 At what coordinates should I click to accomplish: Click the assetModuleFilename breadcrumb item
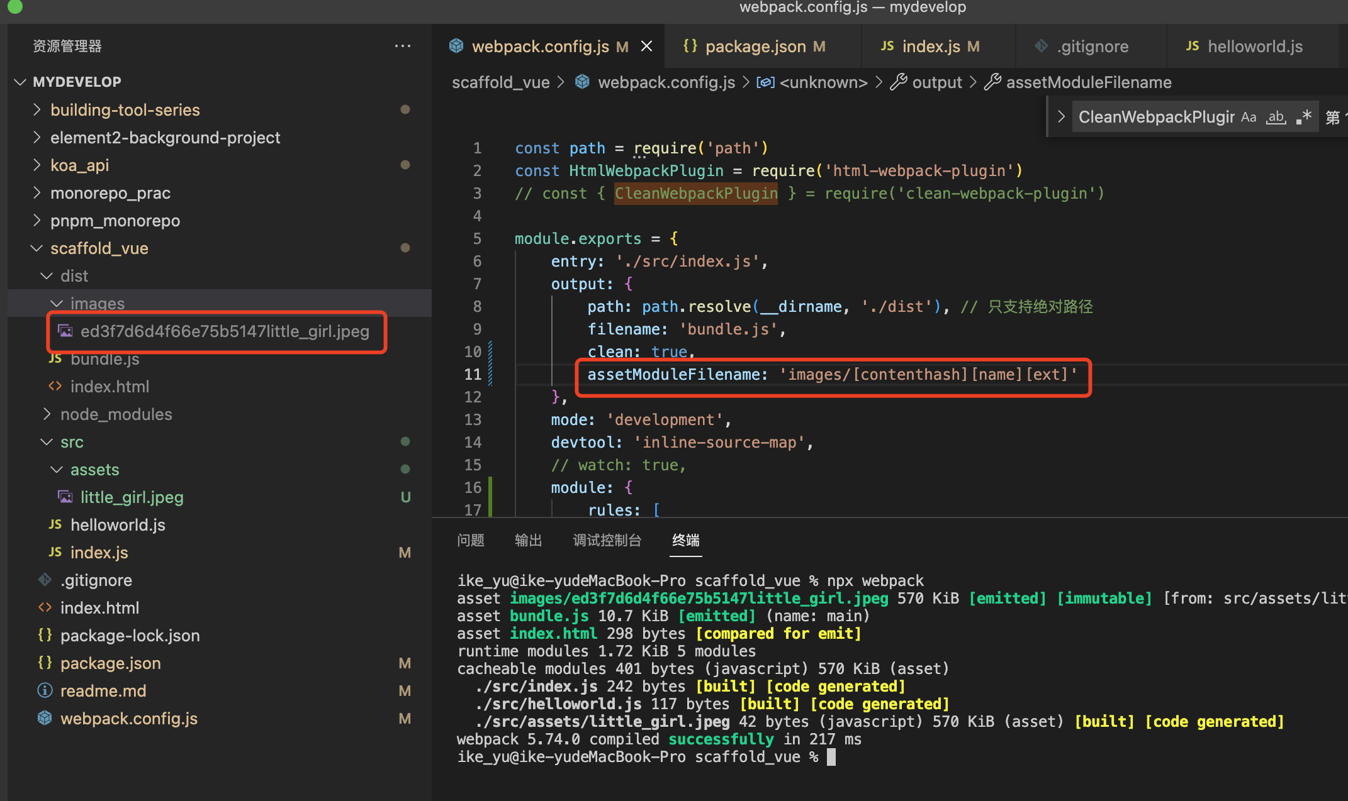click(1088, 82)
